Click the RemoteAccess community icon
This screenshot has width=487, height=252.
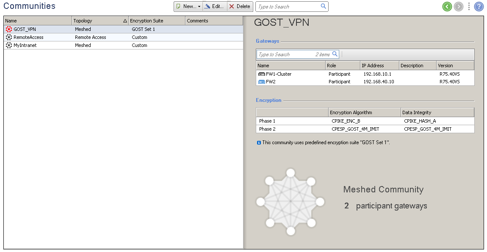click(x=9, y=37)
